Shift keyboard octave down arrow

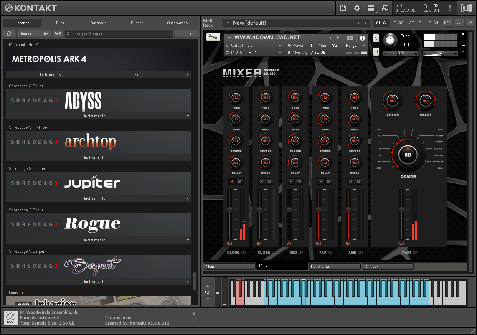coord(208,299)
